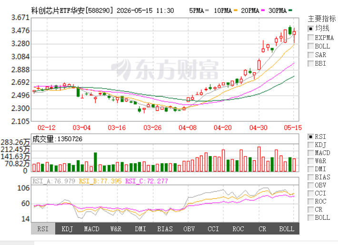Click the 3.671 price axis label
The width and height of the screenshot is (338, 245).
click(x=20, y=18)
